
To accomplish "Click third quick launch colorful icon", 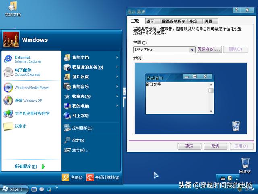I will 49,189.
